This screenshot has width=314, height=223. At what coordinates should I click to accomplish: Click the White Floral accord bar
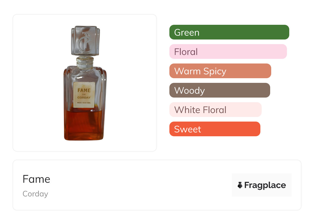[x=215, y=110]
